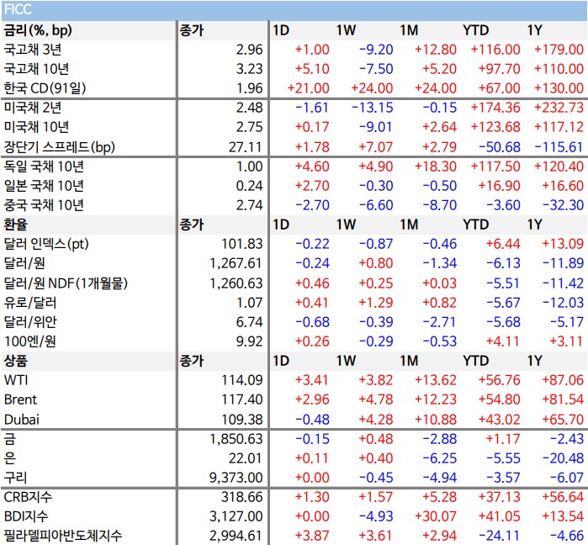
Task: Select the 구리 closing value 9,373.00
Action: click(236, 478)
